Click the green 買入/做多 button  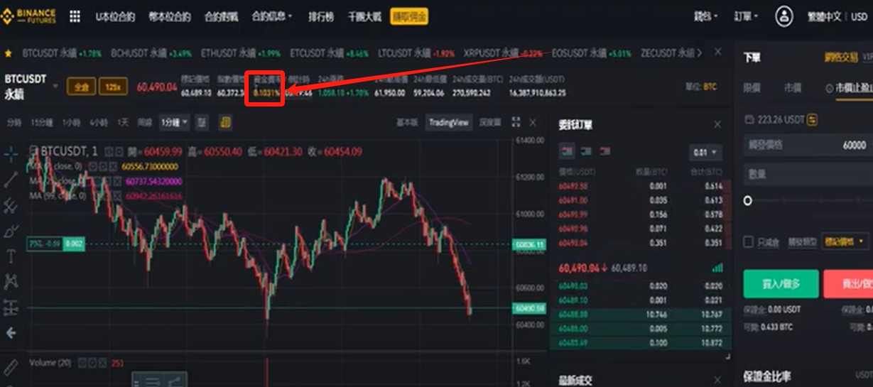click(x=781, y=284)
